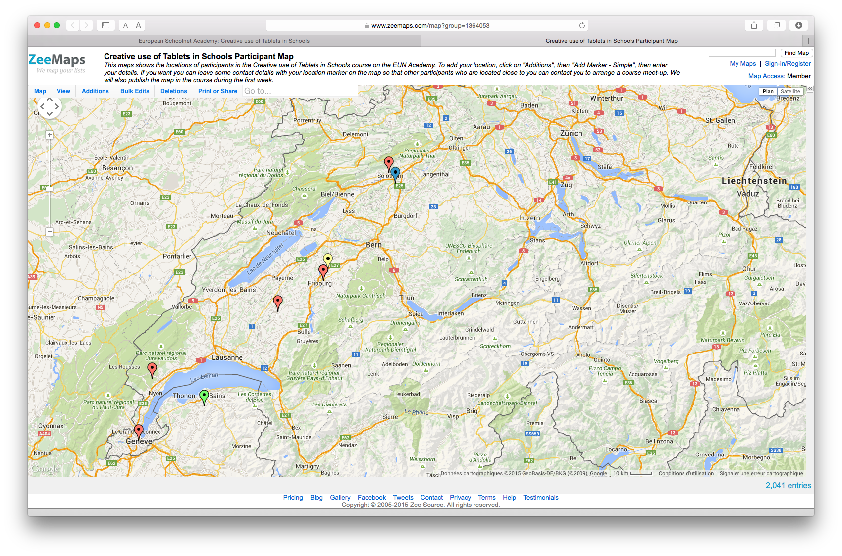The width and height of the screenshot is (842, 556).
Task: Open the Sign-in/Register link
Action: [x=788, y=64]
